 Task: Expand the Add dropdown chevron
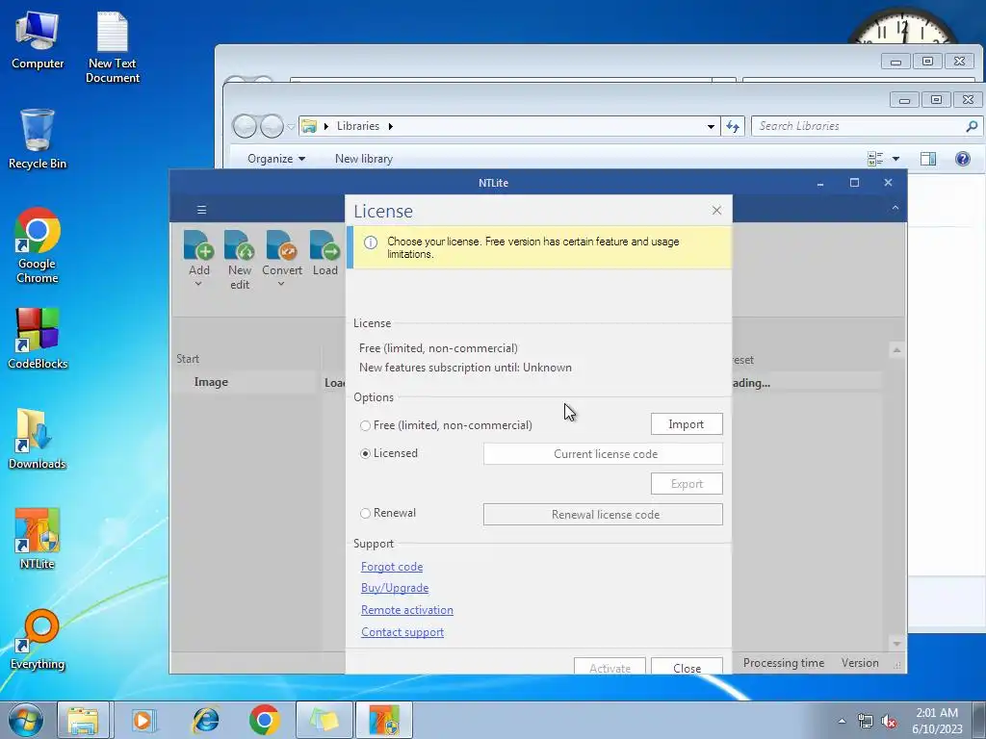(198, 284)
